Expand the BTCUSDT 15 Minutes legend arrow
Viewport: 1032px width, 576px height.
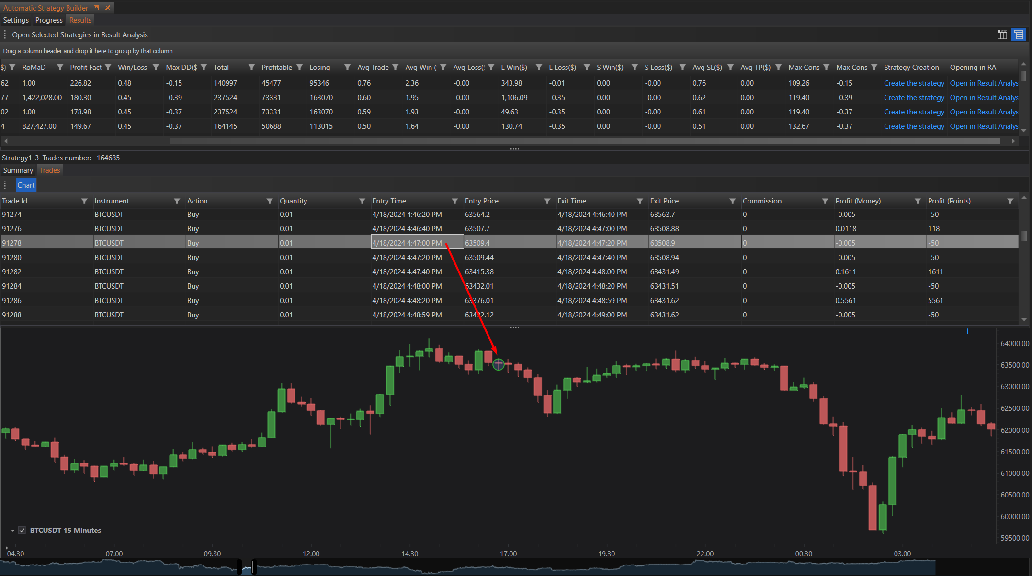coord(13,531)
